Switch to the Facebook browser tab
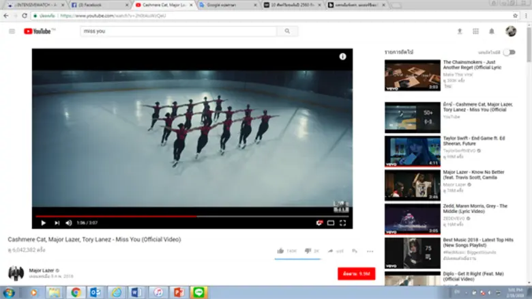This screenshot has width=532, height=299. tap(100, 5)
